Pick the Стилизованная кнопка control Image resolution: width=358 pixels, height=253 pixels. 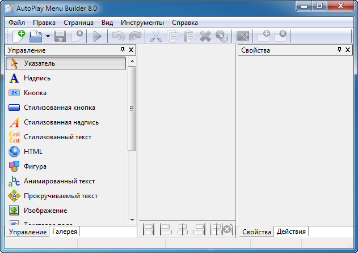(x=60, y=108)
